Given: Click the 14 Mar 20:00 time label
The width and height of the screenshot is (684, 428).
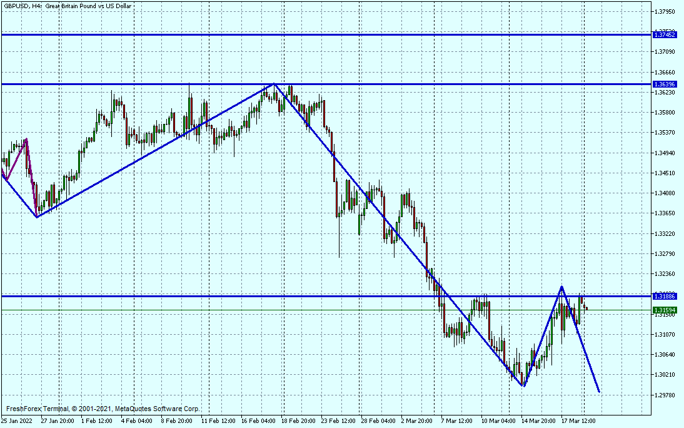Looking at the screenshot, I should coord(539,421).
